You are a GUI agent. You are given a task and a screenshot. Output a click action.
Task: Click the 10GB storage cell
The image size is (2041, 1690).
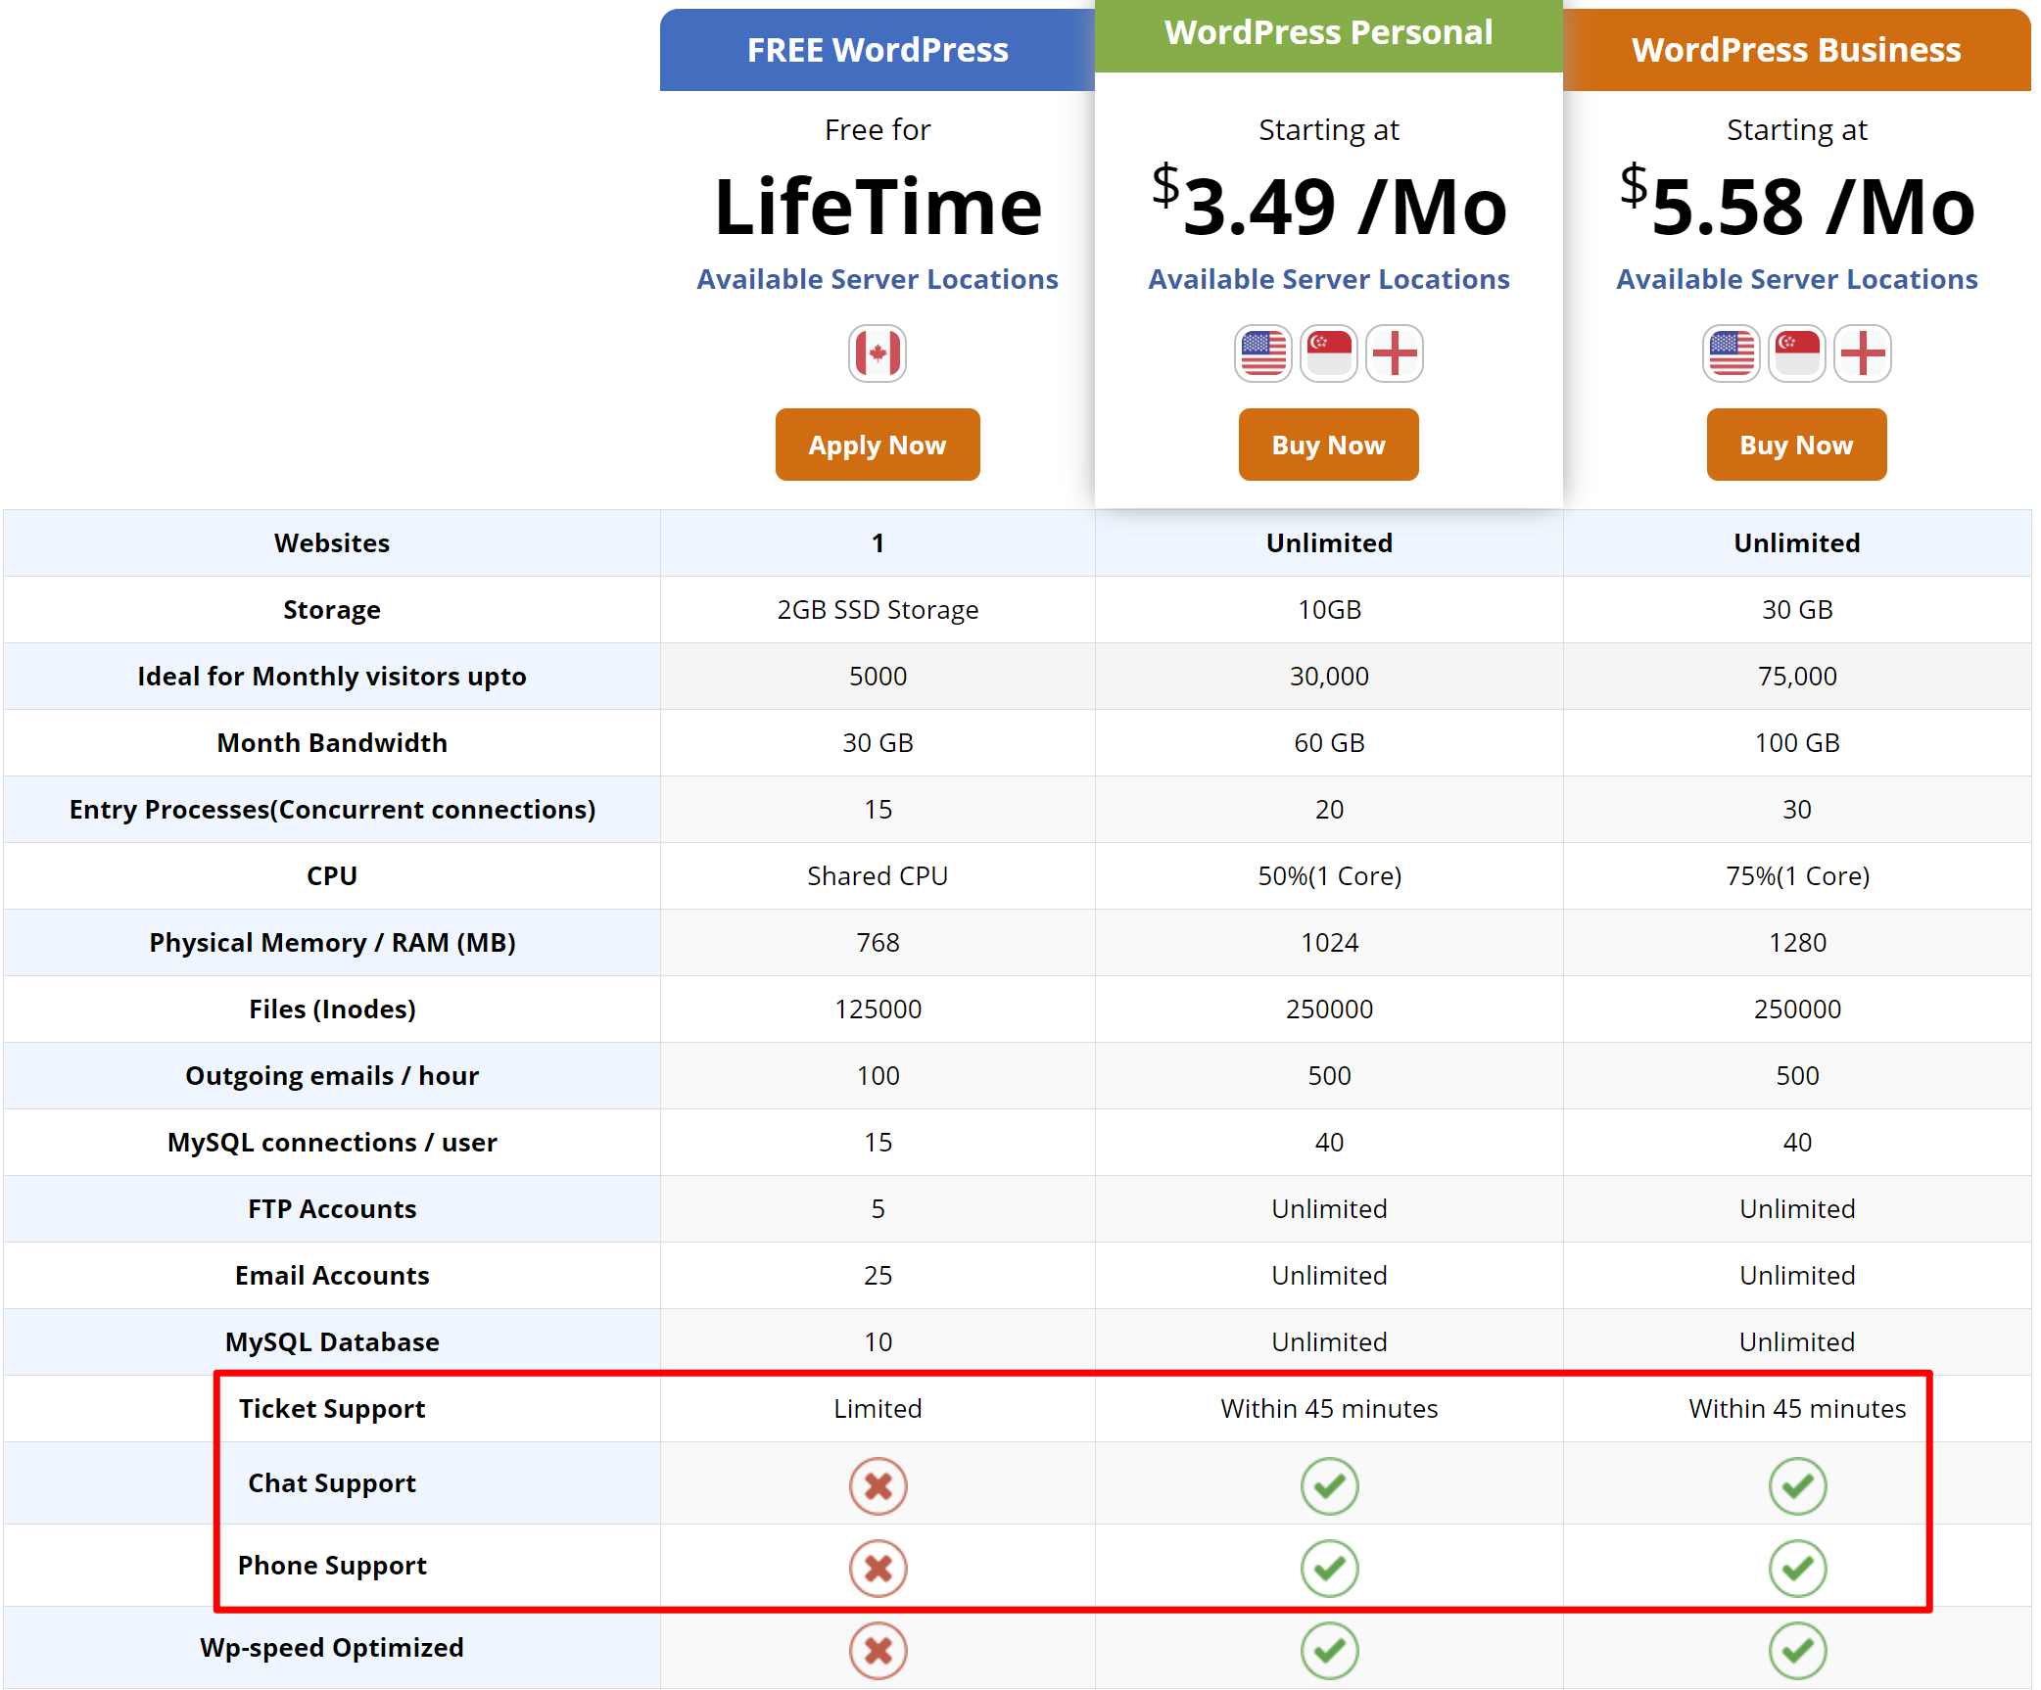[1329, 610]
